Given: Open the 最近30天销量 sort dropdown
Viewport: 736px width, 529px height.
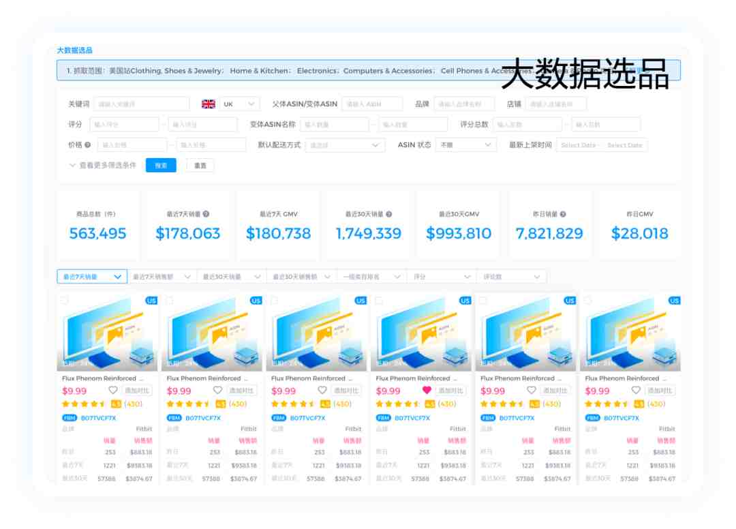Looking at the screenshot, I should (x=232, y=277).
